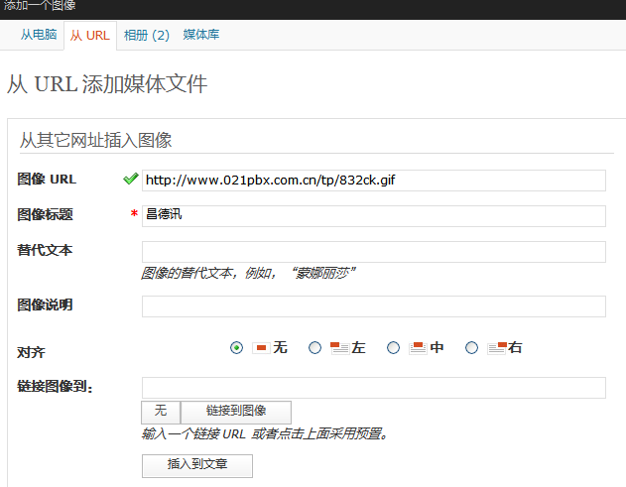
Task: Click the 图像 URL label
Action: click(x=47, y=180)
